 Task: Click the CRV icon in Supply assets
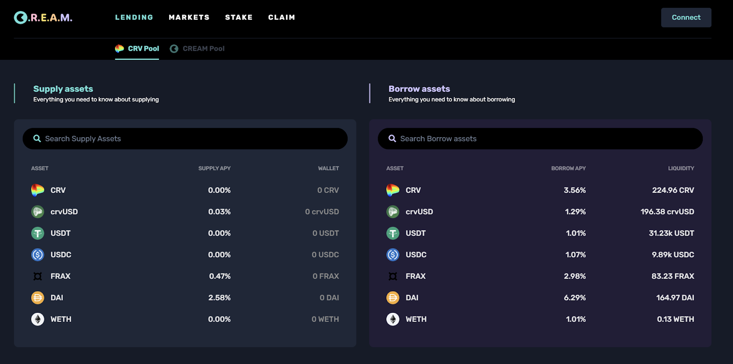(38, 190)
